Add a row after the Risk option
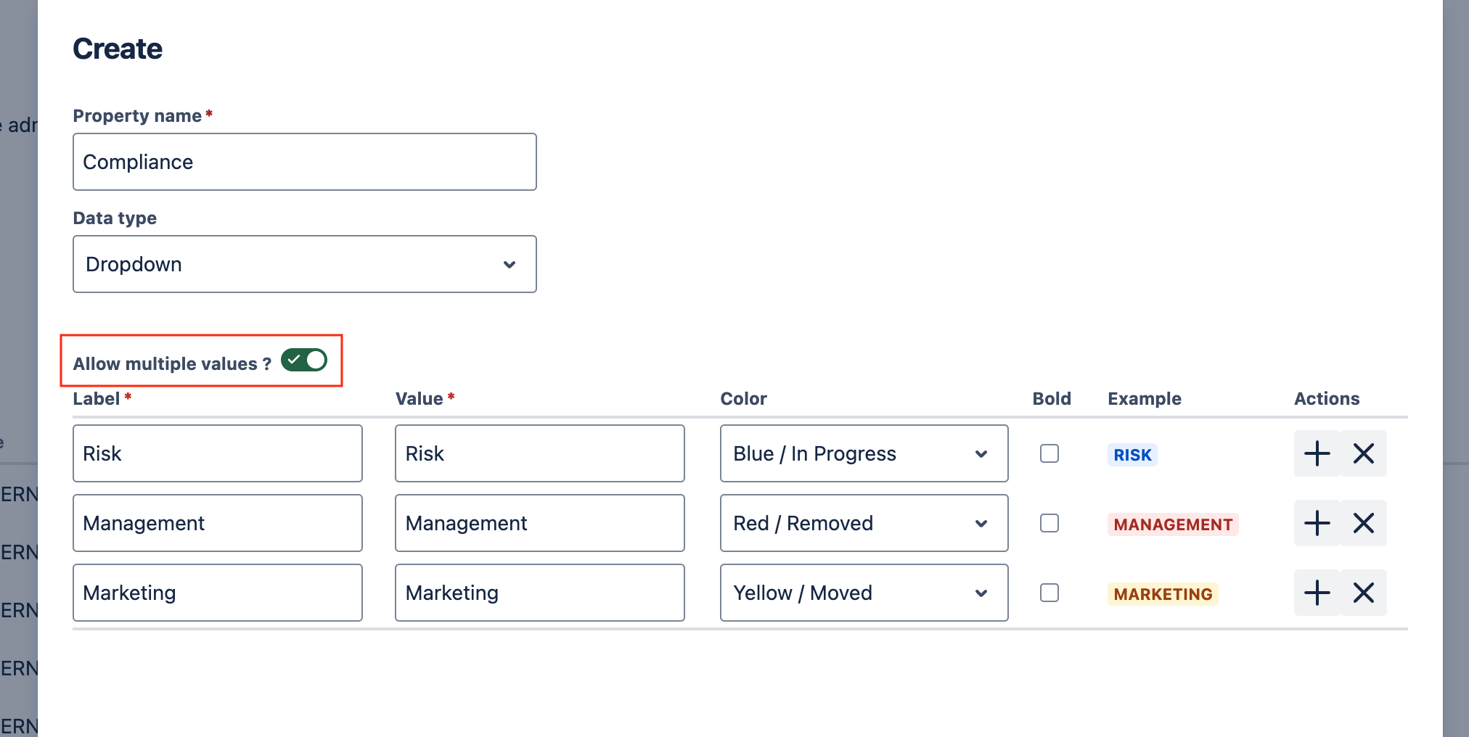This screenshot has height=737, width=1469. click(x=1317, y=453)
